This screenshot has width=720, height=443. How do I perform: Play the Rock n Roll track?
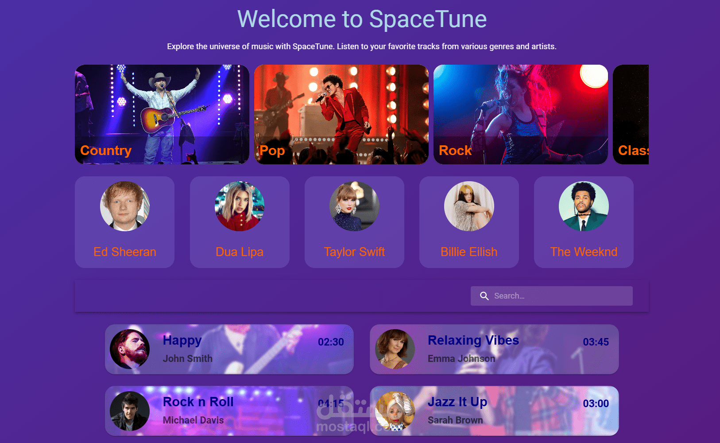click(229, 411)
